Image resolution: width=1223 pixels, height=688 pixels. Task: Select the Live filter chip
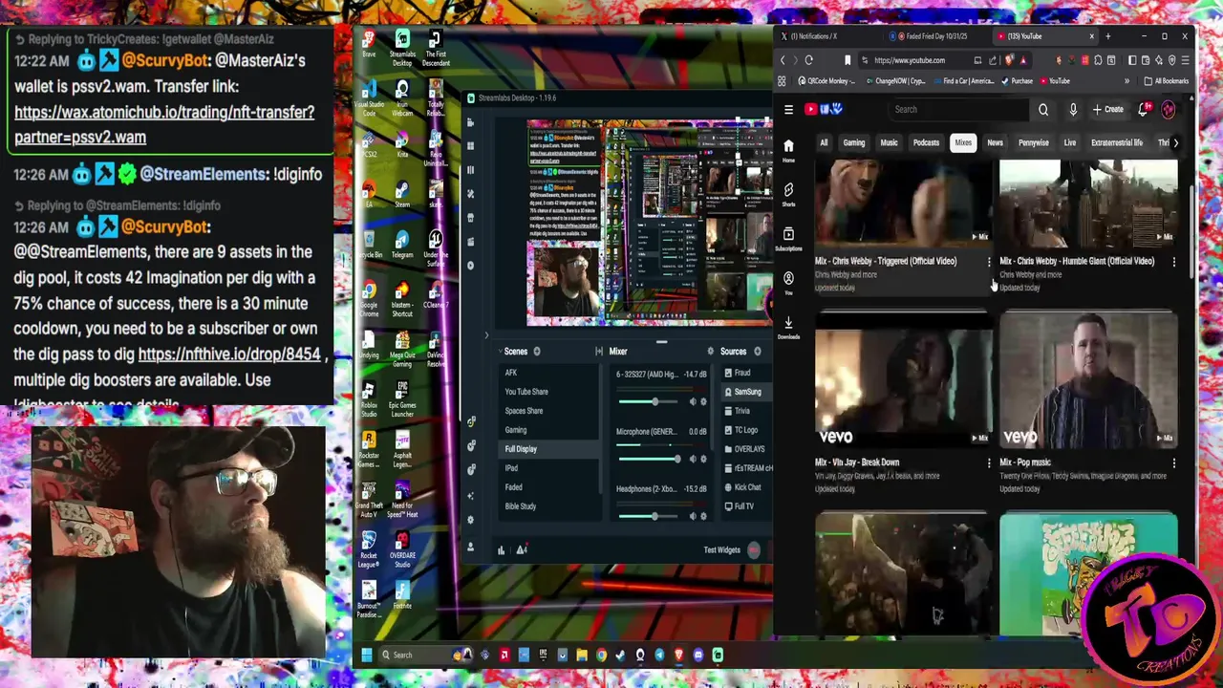click(1069, 143)
